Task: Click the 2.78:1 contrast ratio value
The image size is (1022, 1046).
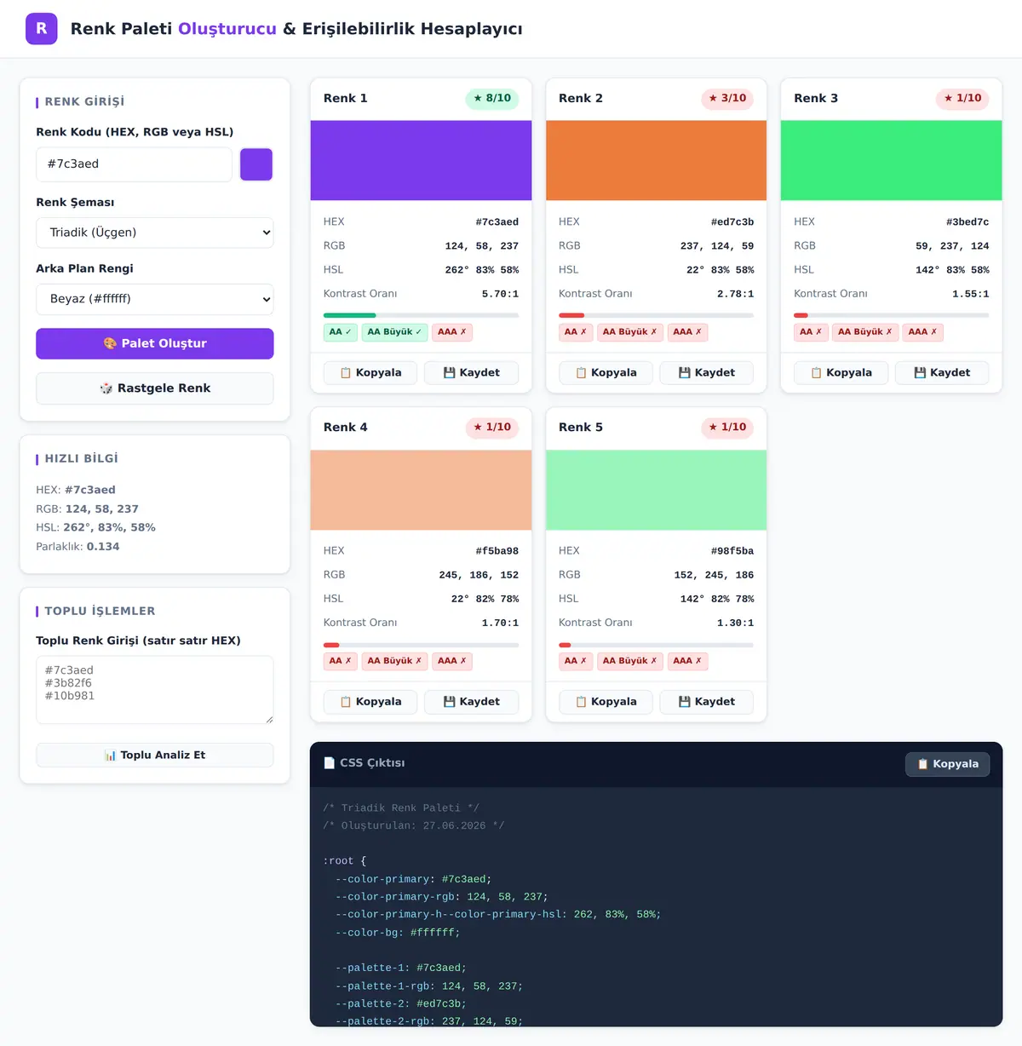Action: coord(735,294)
